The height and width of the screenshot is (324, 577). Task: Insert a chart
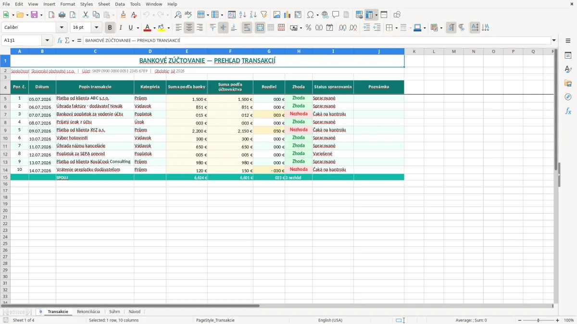coord(288,15)
